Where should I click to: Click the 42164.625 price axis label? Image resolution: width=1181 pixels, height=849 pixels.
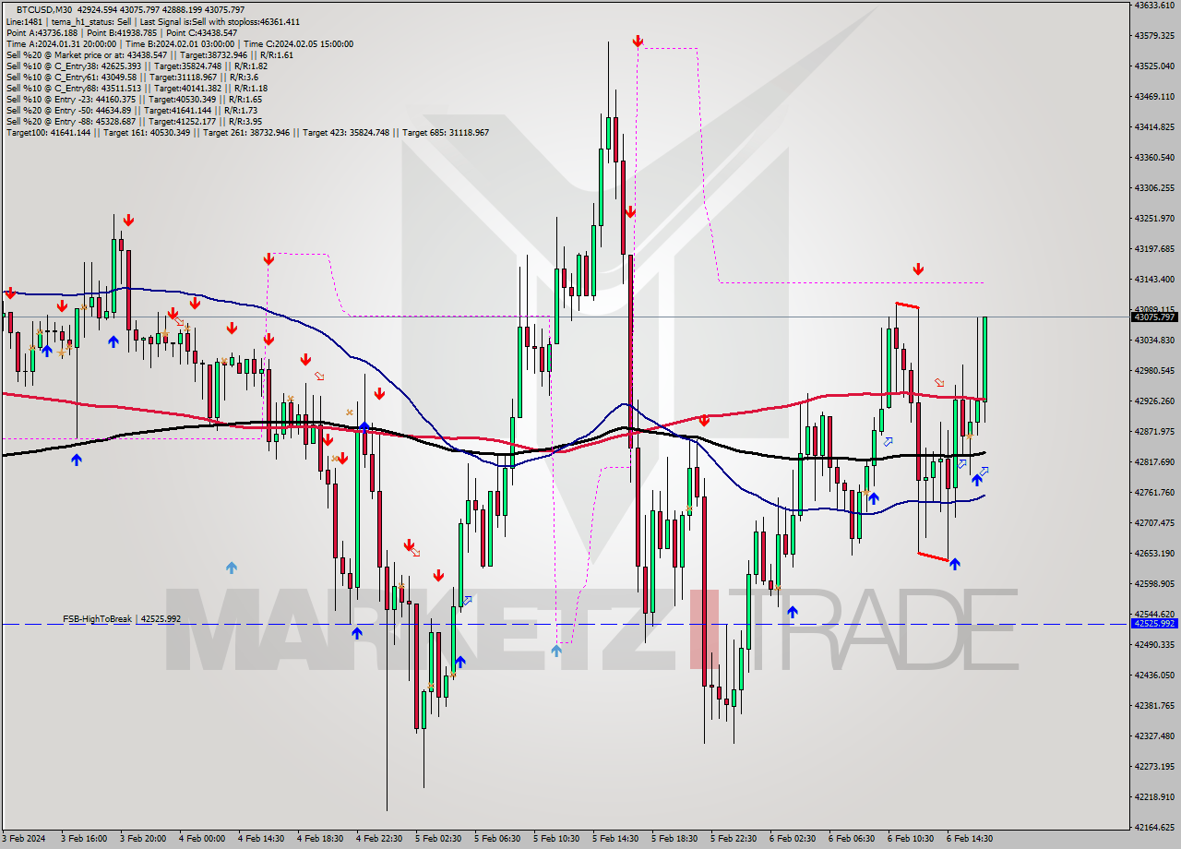[1154, 827]
